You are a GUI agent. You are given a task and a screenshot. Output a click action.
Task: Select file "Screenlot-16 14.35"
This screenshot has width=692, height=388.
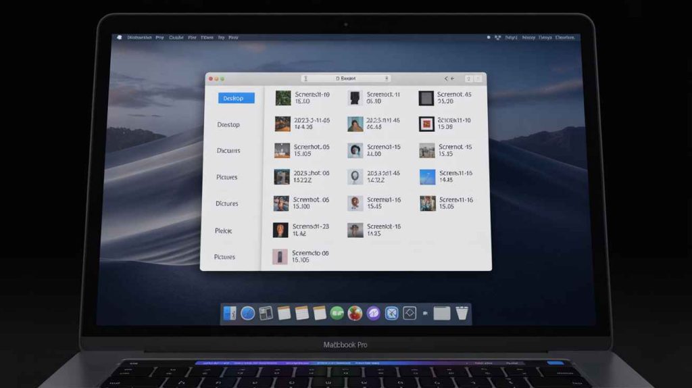coord(374,230)
